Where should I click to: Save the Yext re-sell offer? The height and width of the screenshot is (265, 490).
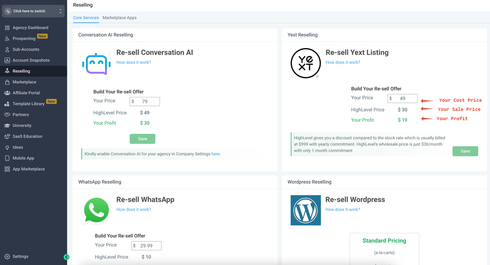point(465,151)
